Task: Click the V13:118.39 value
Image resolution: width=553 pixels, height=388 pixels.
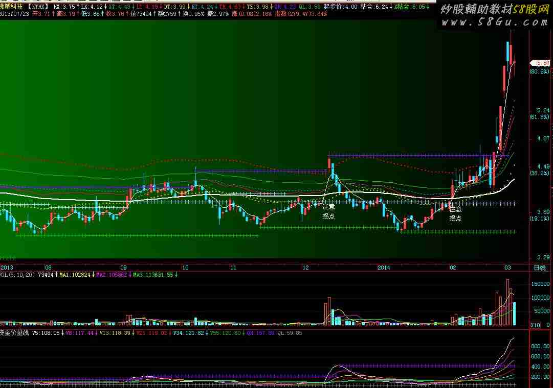Action: coord(115,333)
